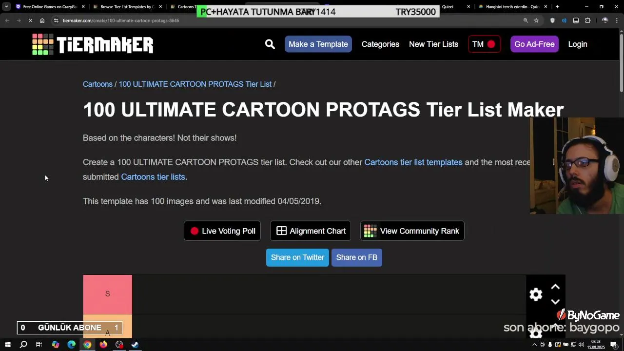Viewport: 624px width, 351px height.
Task: Close the Free Online Games tab
Action: (83, 7)
